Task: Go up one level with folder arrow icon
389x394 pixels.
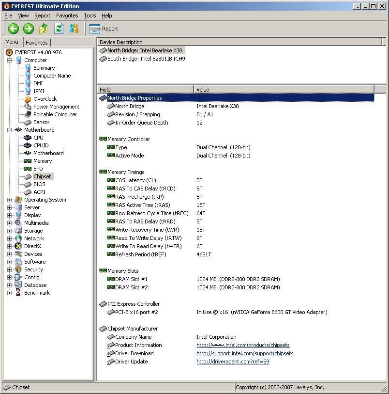Action: point(44,29)
